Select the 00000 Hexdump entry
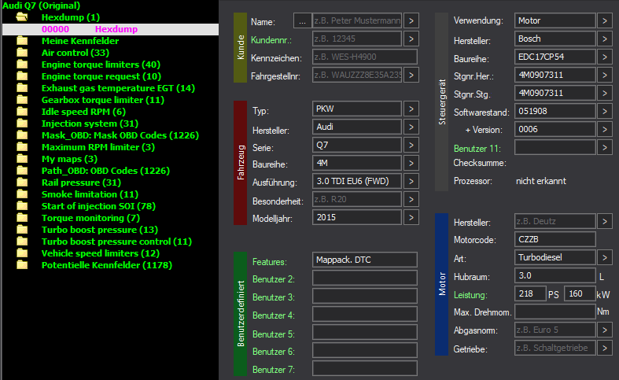 (x=89, y=29)
